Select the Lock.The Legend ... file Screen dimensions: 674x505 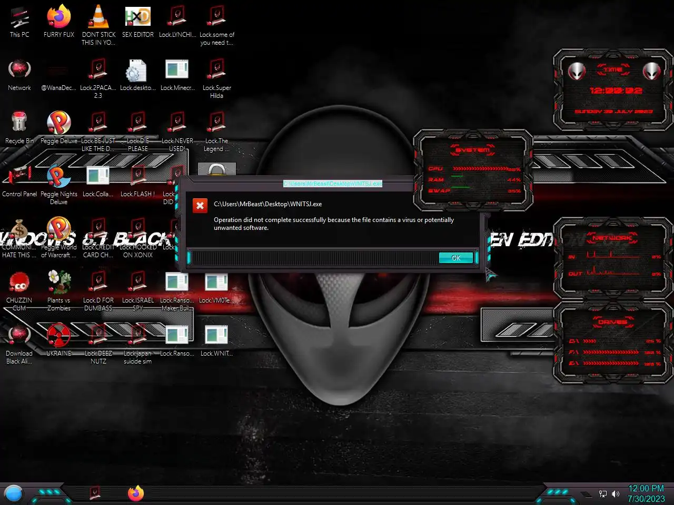click(x=217, y=132)
